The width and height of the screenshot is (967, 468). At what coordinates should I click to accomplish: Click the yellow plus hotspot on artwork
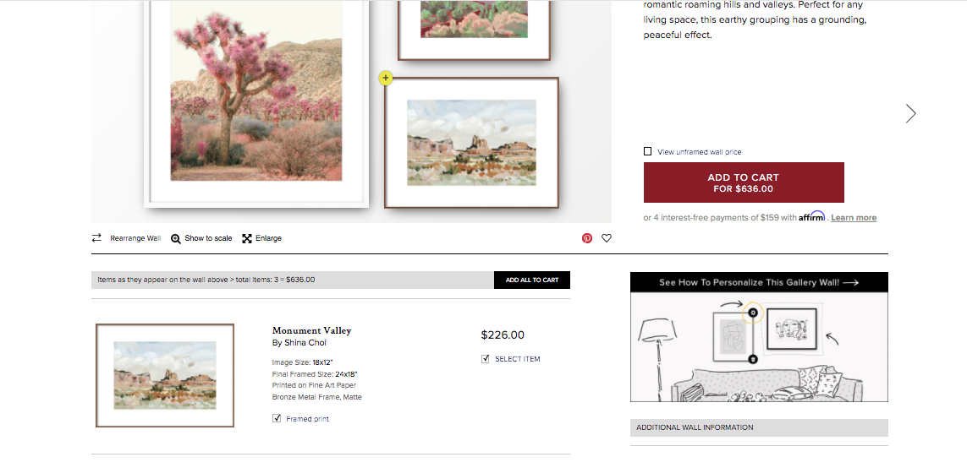(x=386, y=79)
